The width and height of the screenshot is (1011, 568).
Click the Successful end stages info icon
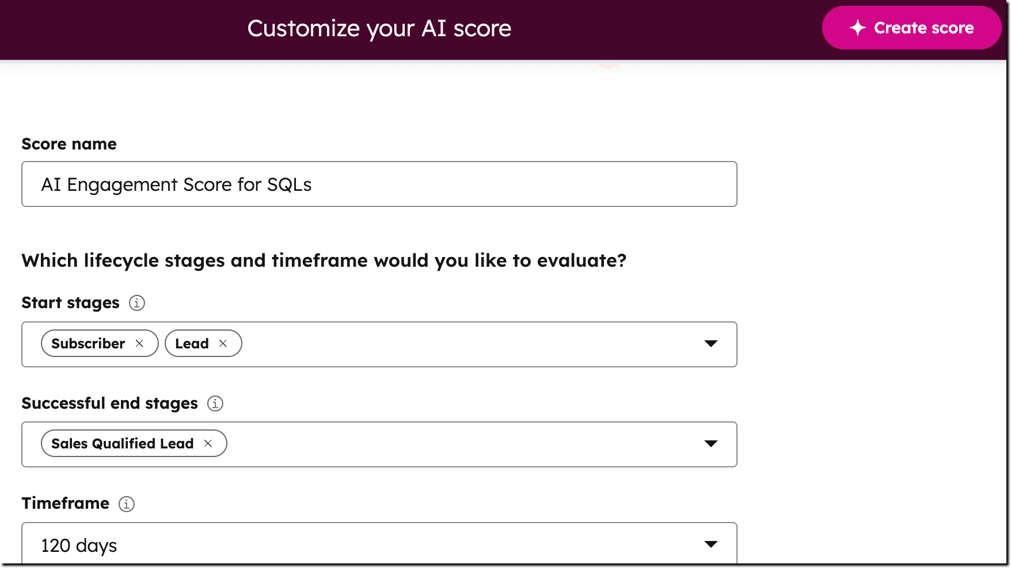[215, 404]
